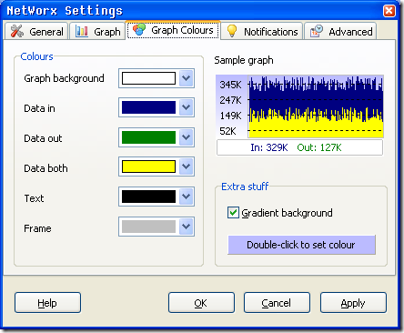
Task: Click the '52K' axis label
Action: click(227, 131)
